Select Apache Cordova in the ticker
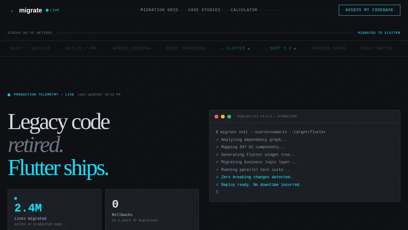Screen dimensions: 408x230 132,49
